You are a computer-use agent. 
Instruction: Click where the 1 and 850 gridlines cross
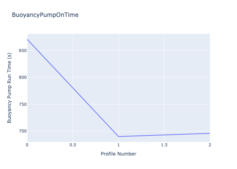(x=118, y=51)
